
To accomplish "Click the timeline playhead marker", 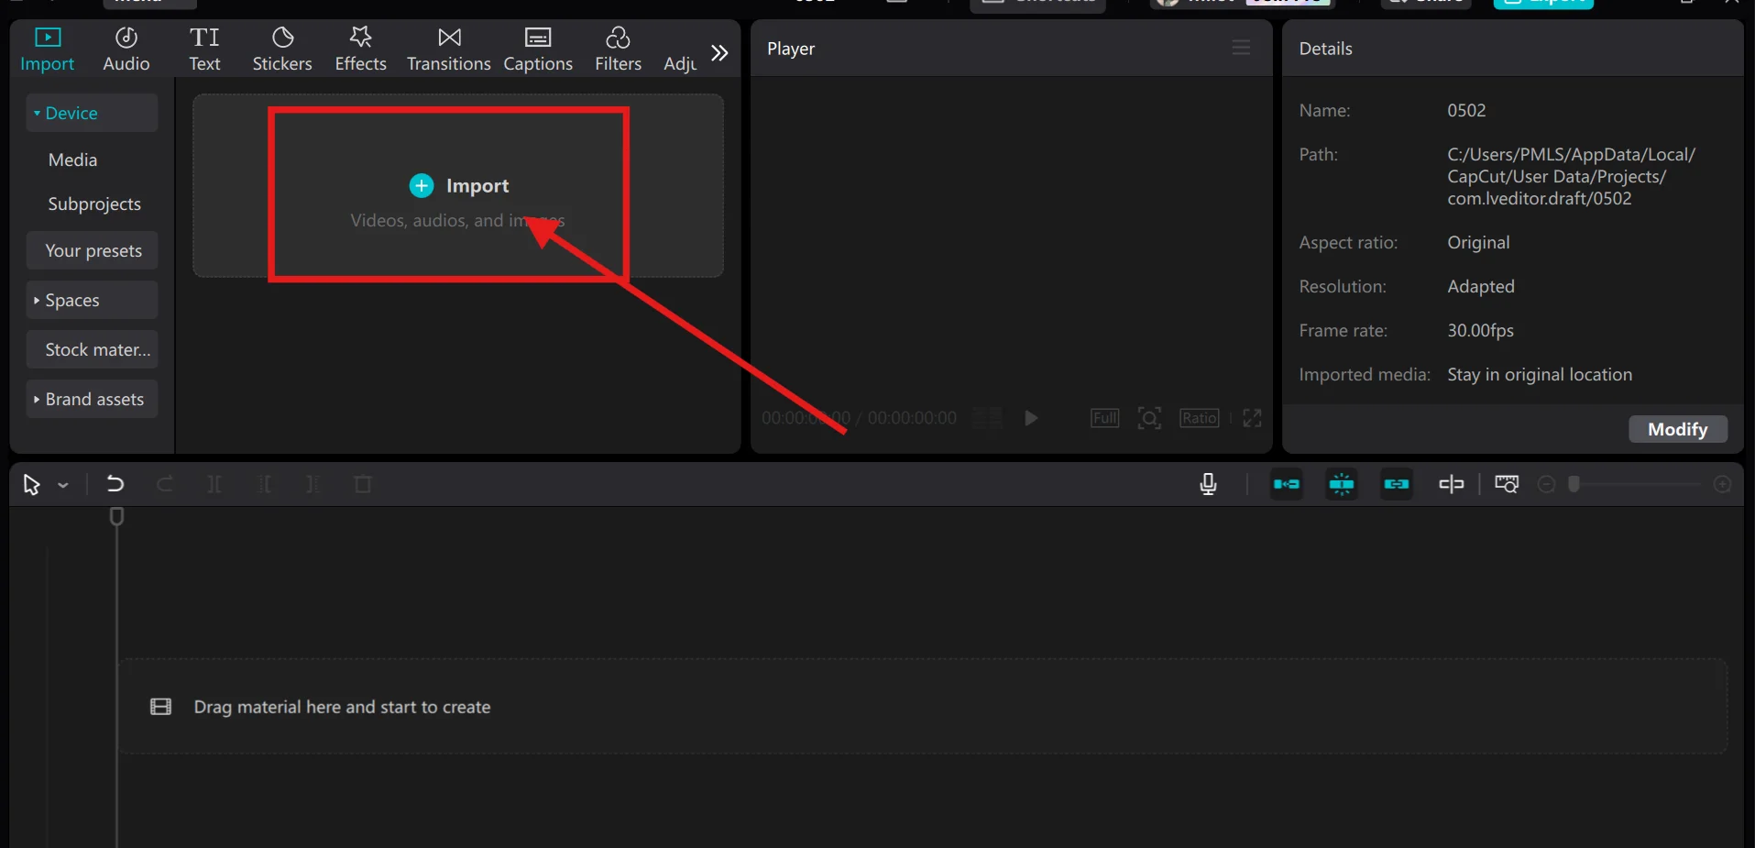I will 116,516.
